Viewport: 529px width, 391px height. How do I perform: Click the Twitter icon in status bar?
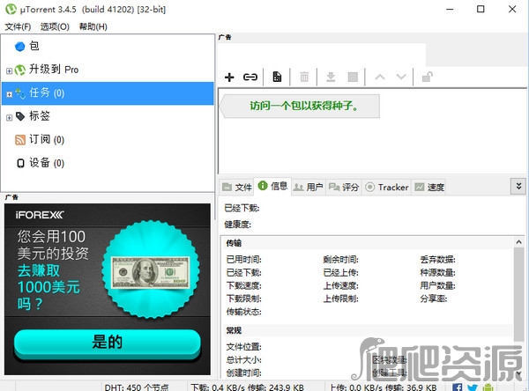click(x=473, y=387)
